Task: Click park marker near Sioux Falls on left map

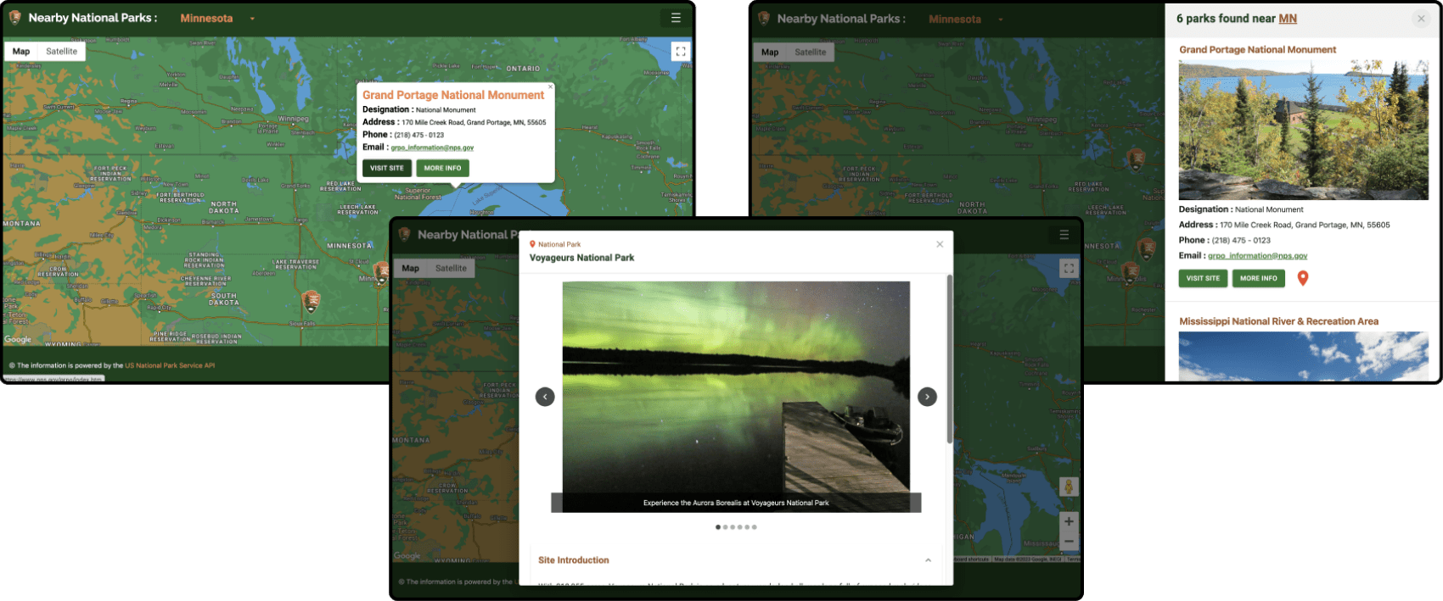Action: tap(312, 300)
